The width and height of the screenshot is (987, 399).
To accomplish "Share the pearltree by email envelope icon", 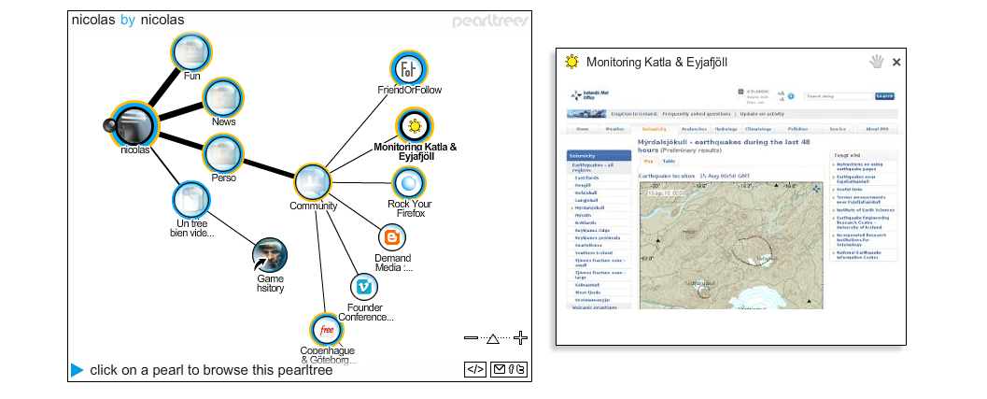I will pos(500,370).
